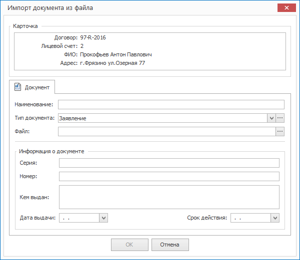Image resolution: width=300 pixels, height=260 pixels.
Task: Click the Кем выдан: label
Action: click(34, 197)
